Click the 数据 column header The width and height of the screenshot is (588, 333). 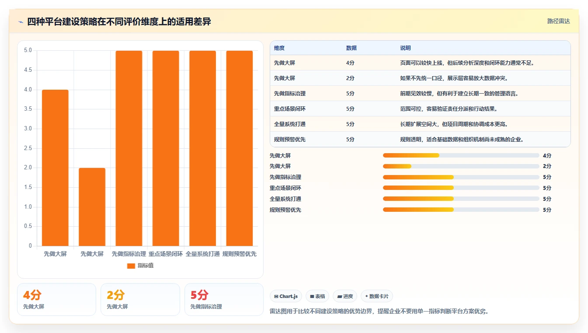pyautogui.click(x=351, y=48)
